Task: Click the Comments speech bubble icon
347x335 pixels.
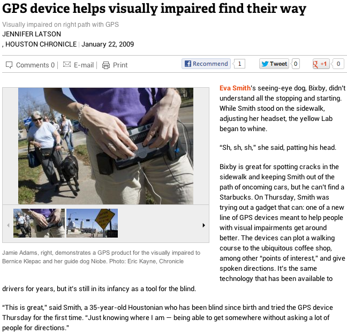Action: pos(9,65)
